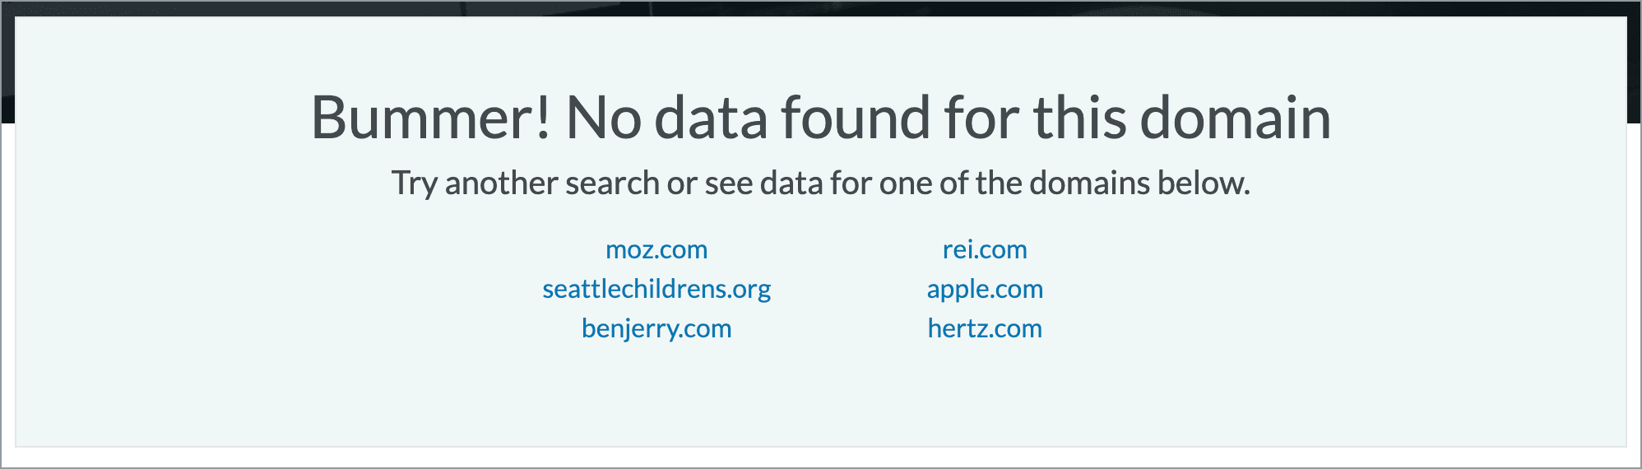Screen dimensions: 1642x469
Task: Click the word "Bummer!" in the heading
Action: 430,118
